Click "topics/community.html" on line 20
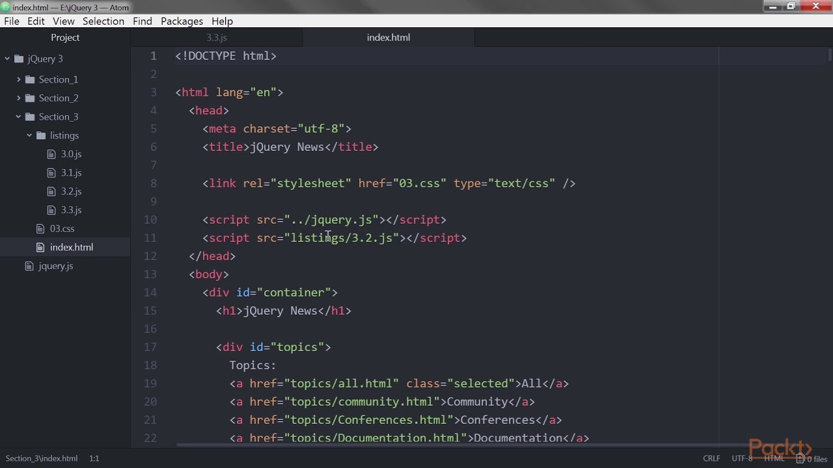Image resolution: width=833 pixels, height=468 pixels. click(362, 402)
